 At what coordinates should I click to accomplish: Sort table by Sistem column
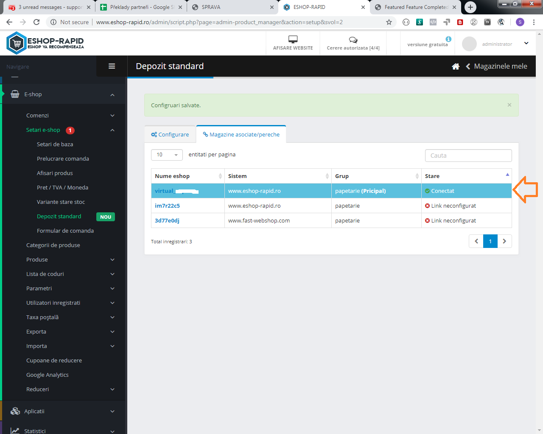[x=278, y=176]
